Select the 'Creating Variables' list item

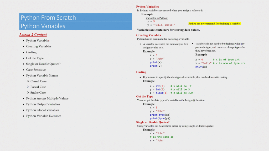[x=39, y=46]
